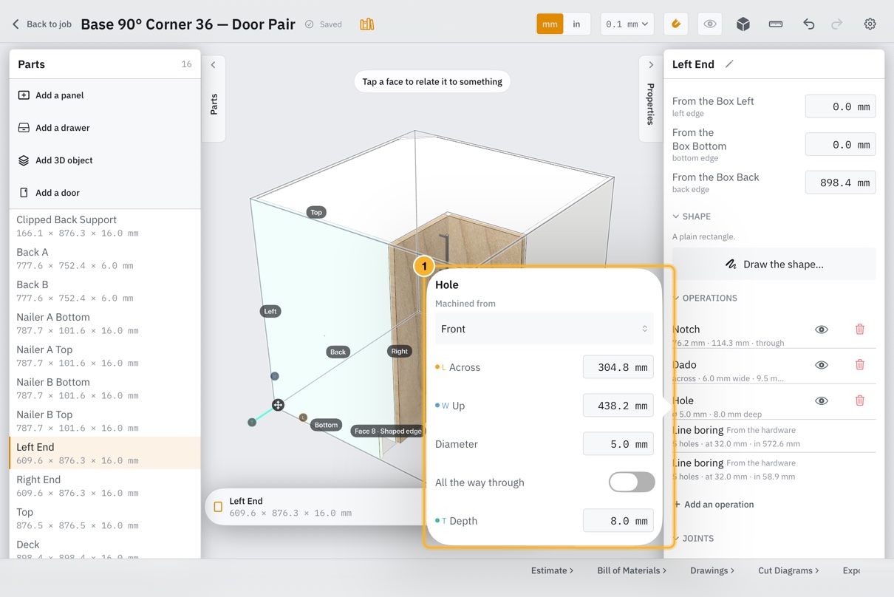Screen dimensions: 894x597
Task: Click the orange panel icon in Left End card
Action: pyautogui.click(x=218, y=507)
